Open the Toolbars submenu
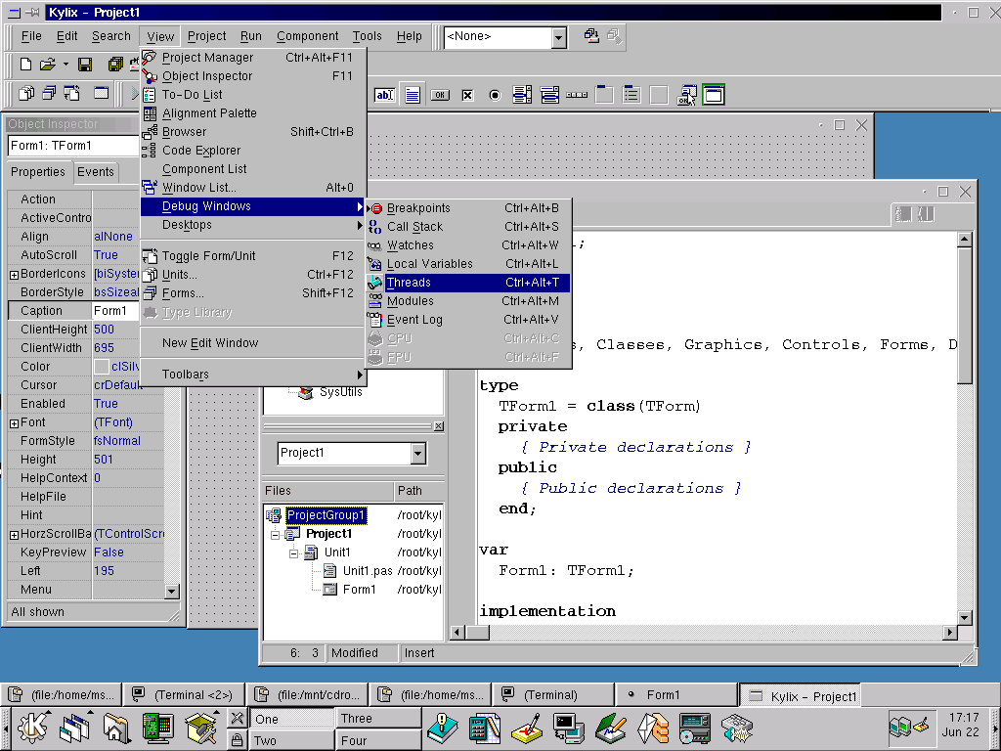 click(x=253, y=375)
